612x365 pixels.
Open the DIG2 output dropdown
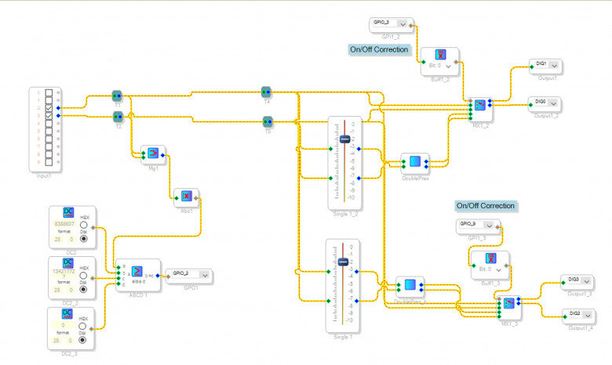588,315
